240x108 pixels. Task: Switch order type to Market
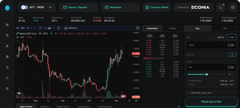pos(221,37)
